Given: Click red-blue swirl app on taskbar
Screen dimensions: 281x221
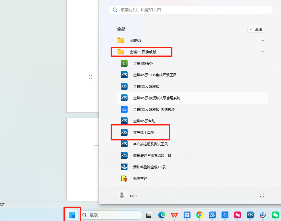Looking at the screenshot, I should (x=263, y=215).
